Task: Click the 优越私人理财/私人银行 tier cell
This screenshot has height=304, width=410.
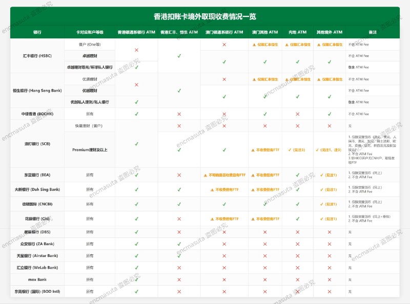Action: tap(90, 102)
